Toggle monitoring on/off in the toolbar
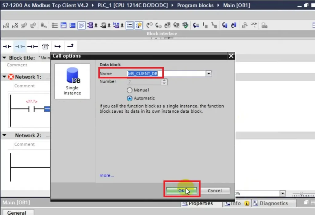Image resolution: width=315 pixels, height=215 pixels. (253, 25)
